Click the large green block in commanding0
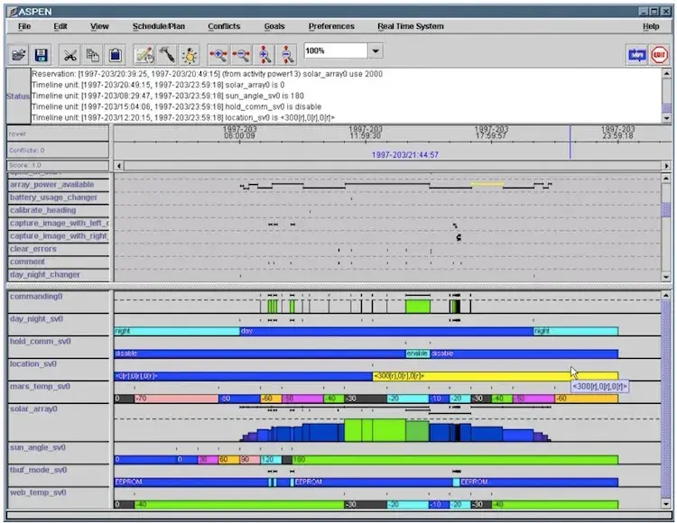The width and height of the screenshot is (677, 523). pyautogui.click(x=418, y=307)
